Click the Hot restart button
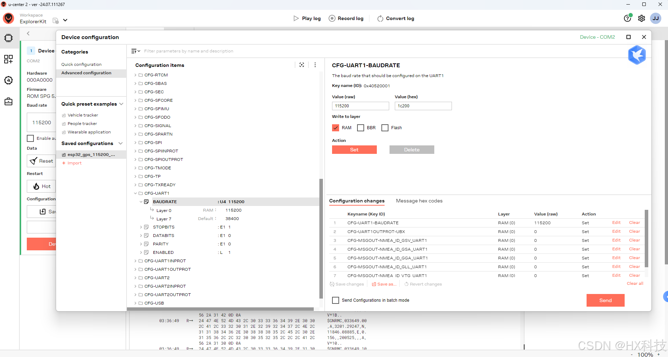The height and width of the screenshot is (357, 668). (x=41, y=186)
